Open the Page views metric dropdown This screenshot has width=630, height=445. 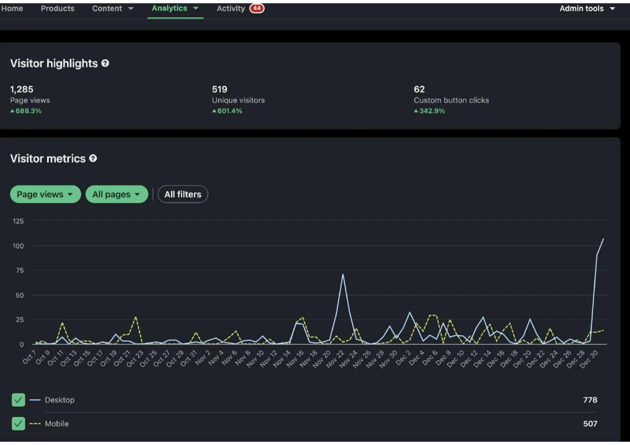click(45, 194)
